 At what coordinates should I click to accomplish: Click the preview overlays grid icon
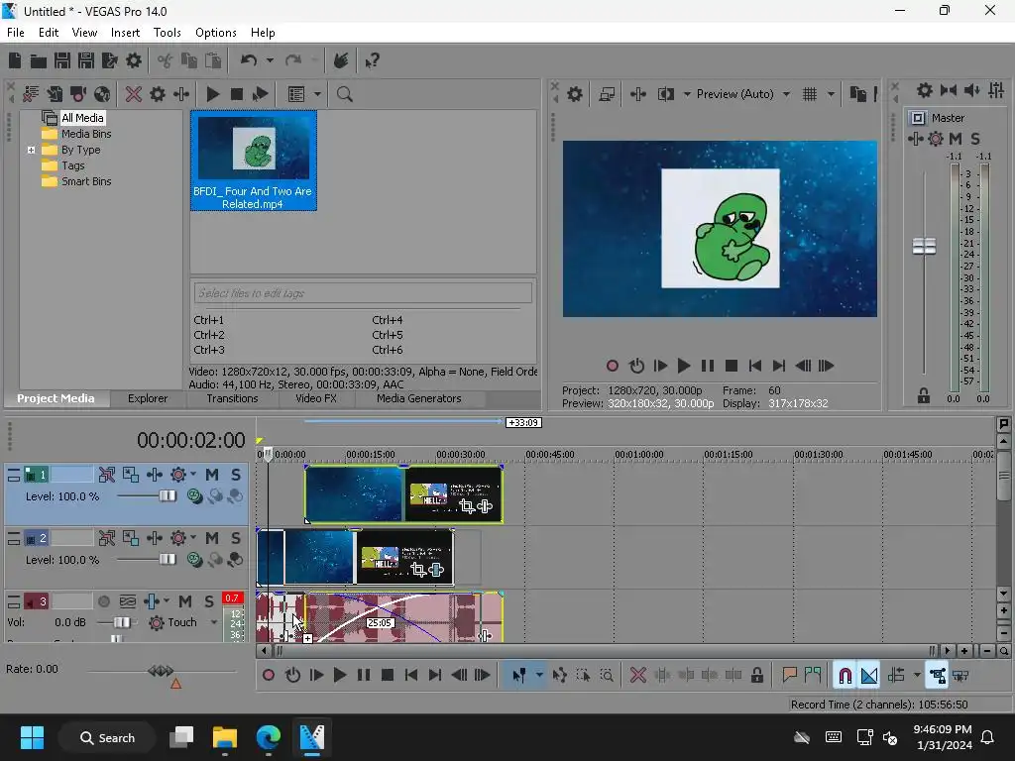pos(810,94)
